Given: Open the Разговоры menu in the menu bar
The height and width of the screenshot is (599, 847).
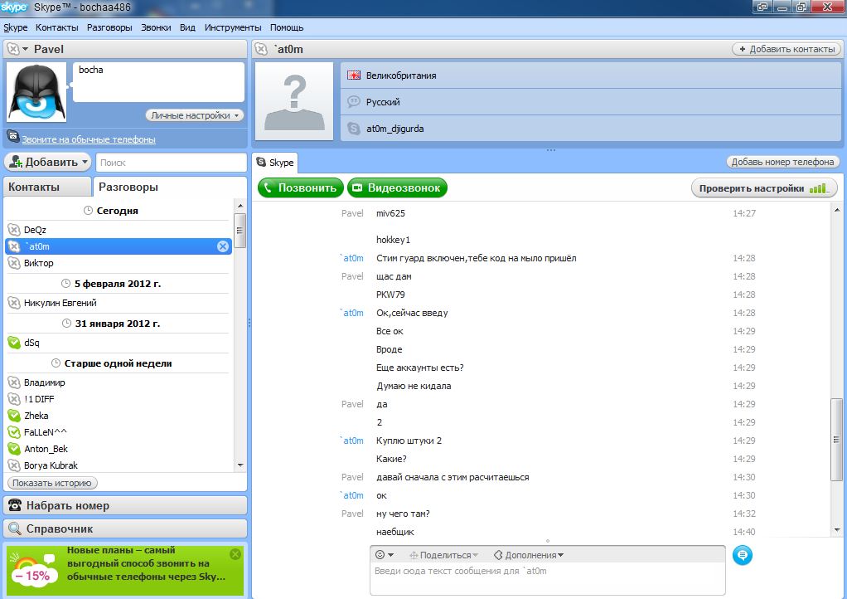Looking at the screenshot, I should point(109,27).
